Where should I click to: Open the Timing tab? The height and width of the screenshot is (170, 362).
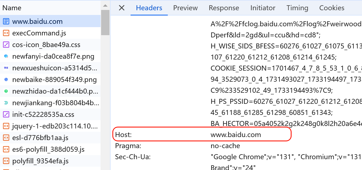297,8
